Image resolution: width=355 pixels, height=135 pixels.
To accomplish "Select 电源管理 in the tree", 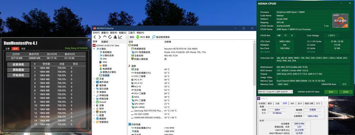I will pos(105,69).
